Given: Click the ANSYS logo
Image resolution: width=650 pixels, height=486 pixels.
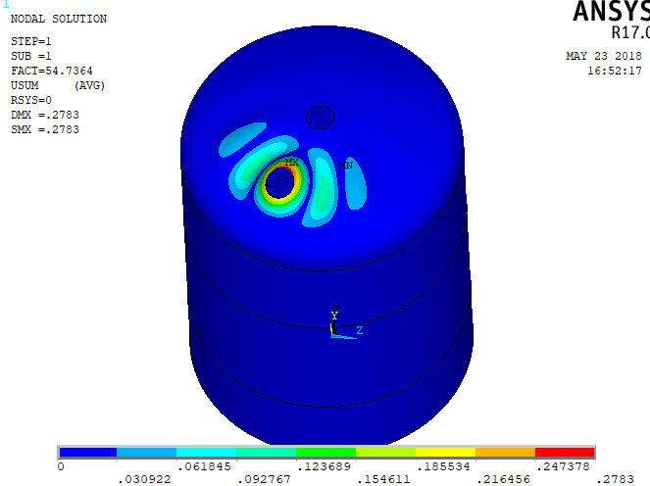Looking at the screenshot, I should click(x=611, y=11).
